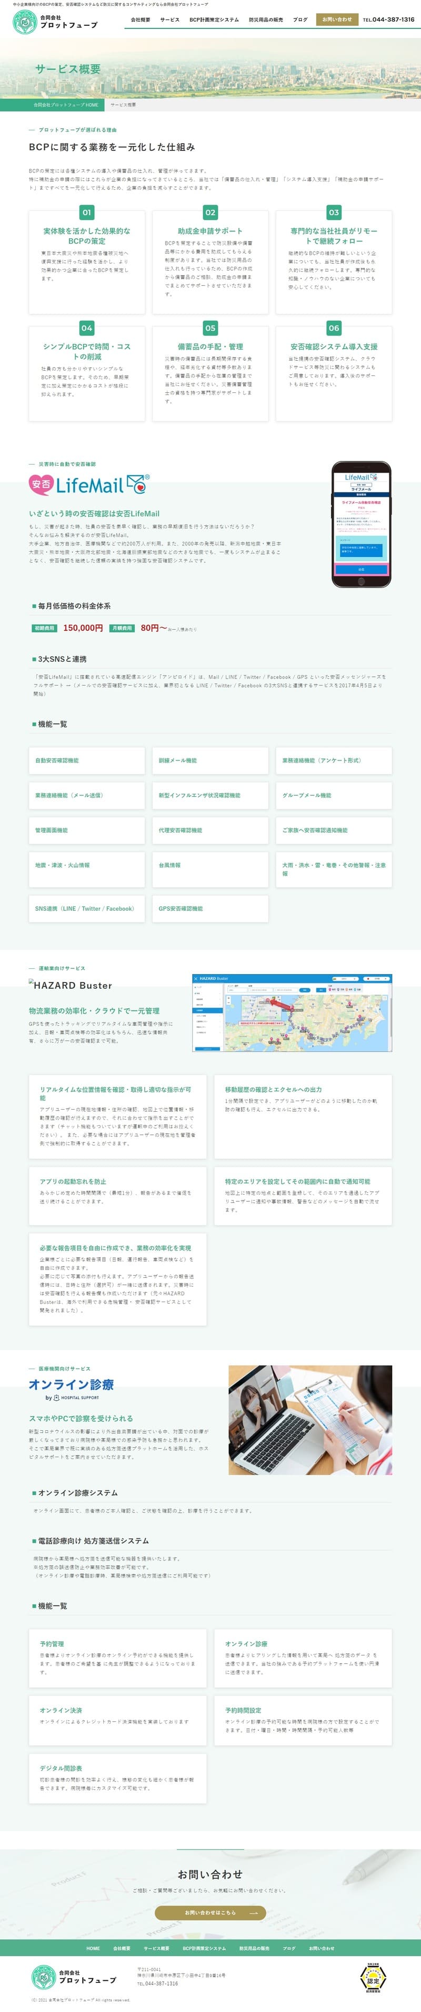Click the online consultation laptop photo
This screenshot has width=421, height=2012.
[310, 1420]
